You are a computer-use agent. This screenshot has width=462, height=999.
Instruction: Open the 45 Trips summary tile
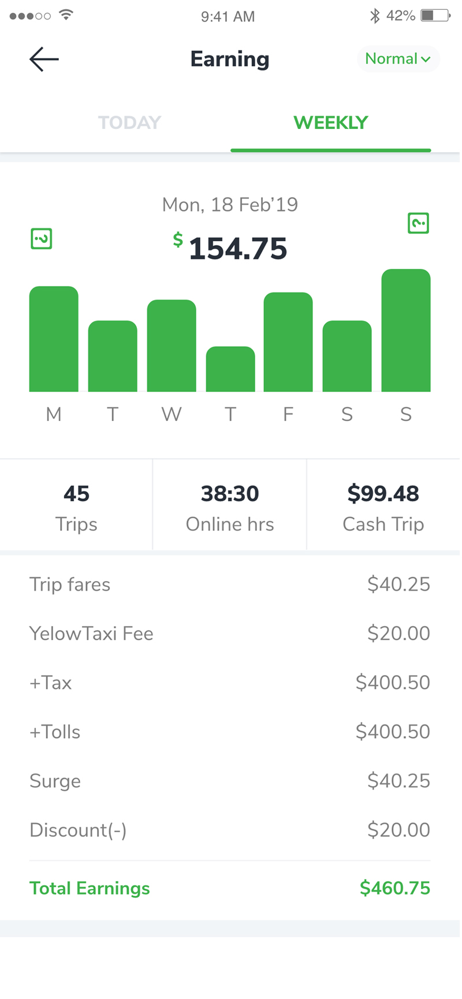click(76, 505)
